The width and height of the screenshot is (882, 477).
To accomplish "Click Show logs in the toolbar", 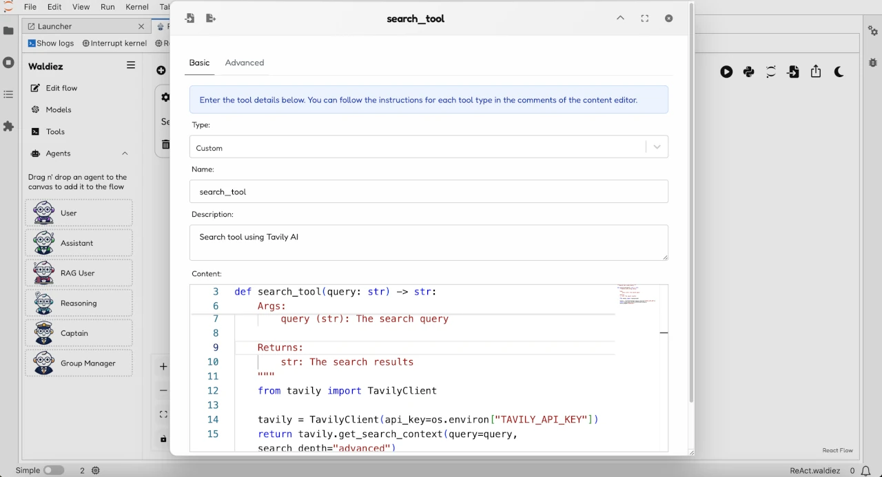I will point(51,43).
